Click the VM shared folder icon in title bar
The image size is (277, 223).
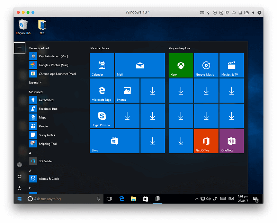click(247, 12)
